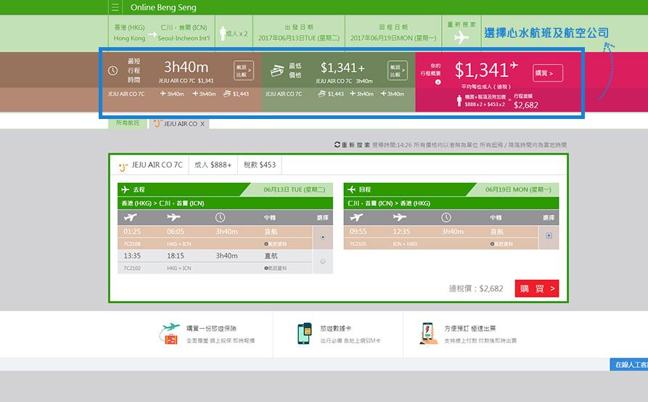The width and height of the screenshot is (648, 402).
Task: Click the return 回程 airplane icon
Action: (x=351, y=189)
